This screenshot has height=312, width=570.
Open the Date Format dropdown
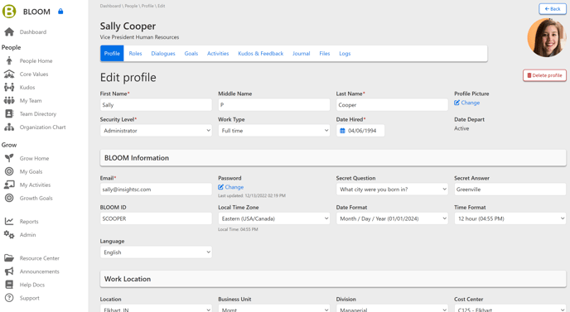coord(392,218)
